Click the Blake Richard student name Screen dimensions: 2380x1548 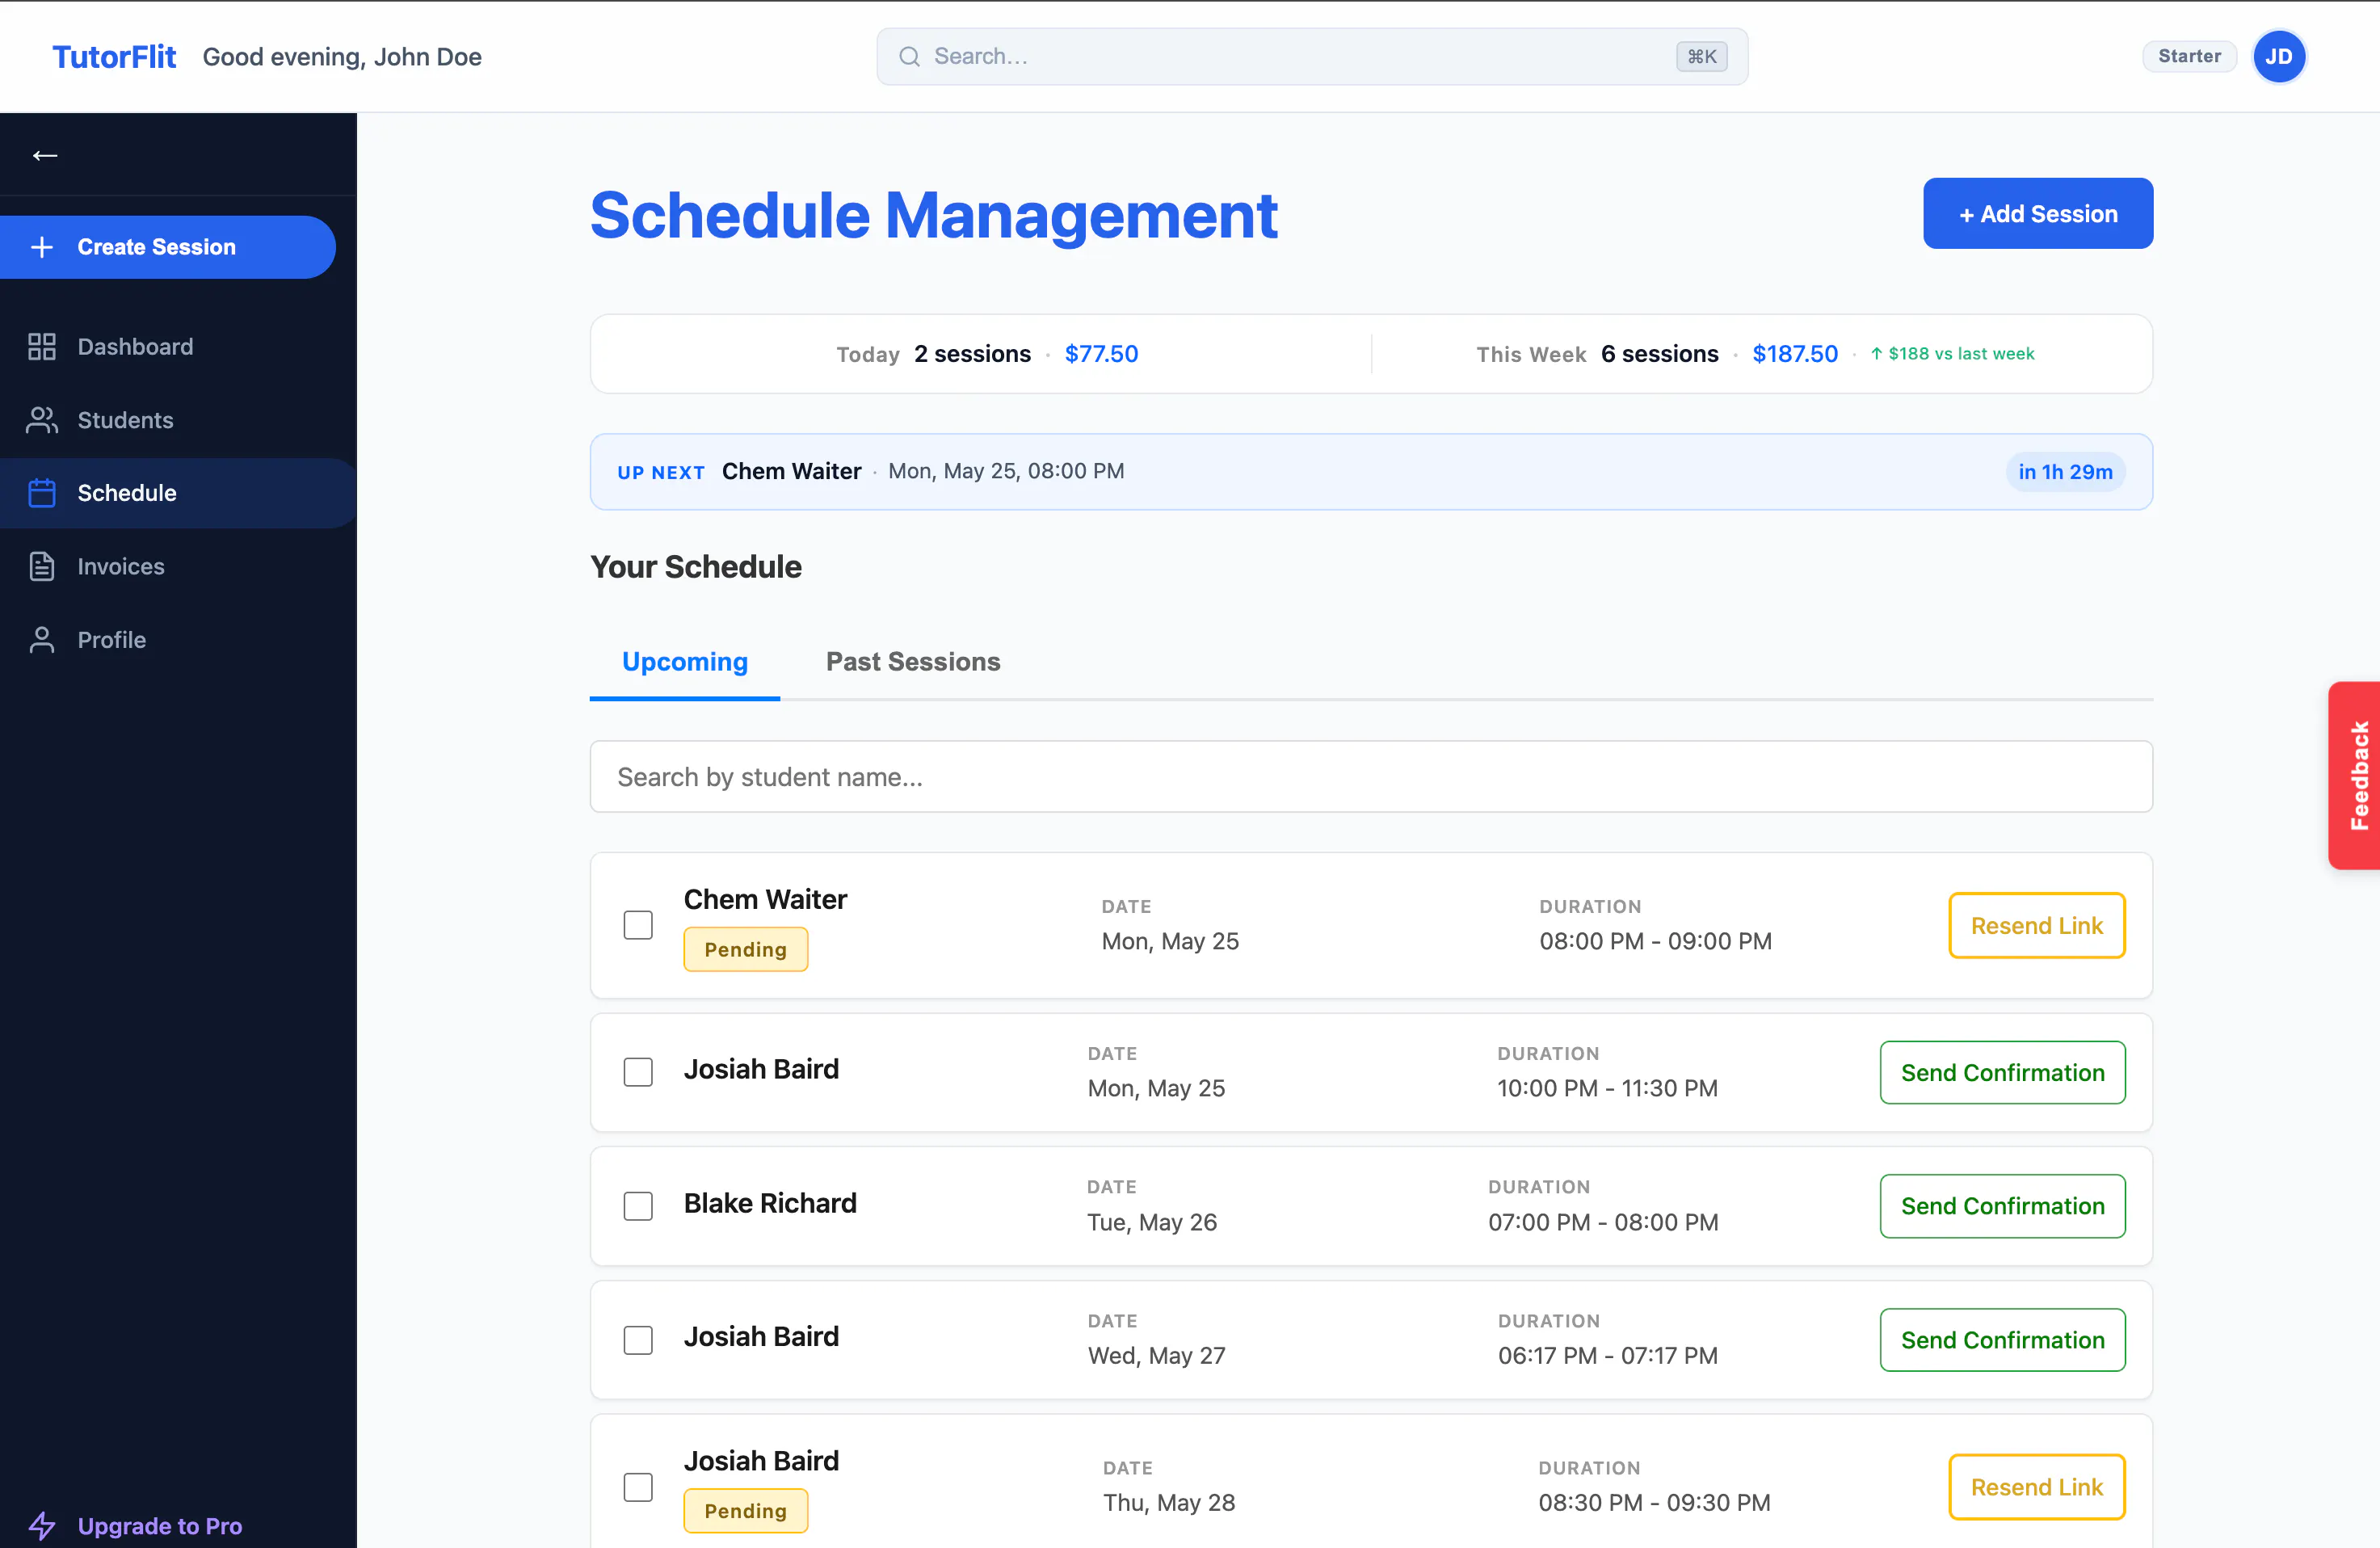pyautogui.click(x=770, y=1203)
